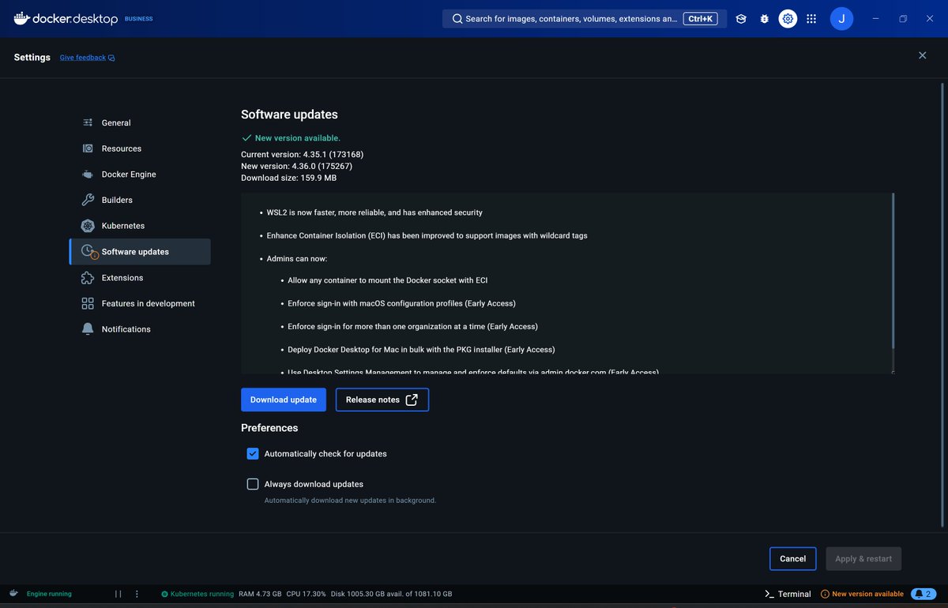Click the Docker Desktop whale logo
948x608 pixels.
point(22,18)
